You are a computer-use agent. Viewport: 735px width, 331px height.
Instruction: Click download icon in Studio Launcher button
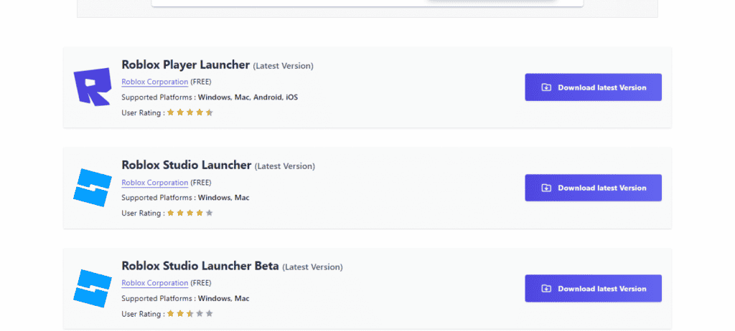point(546,188)
